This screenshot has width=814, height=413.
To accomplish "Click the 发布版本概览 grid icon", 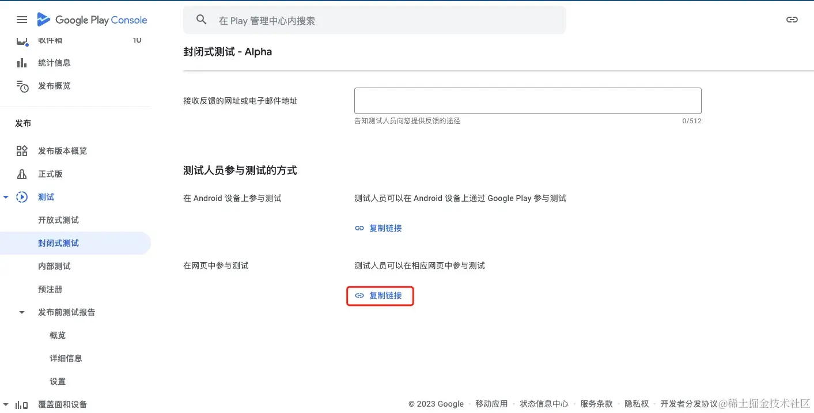I will point(22,151).
